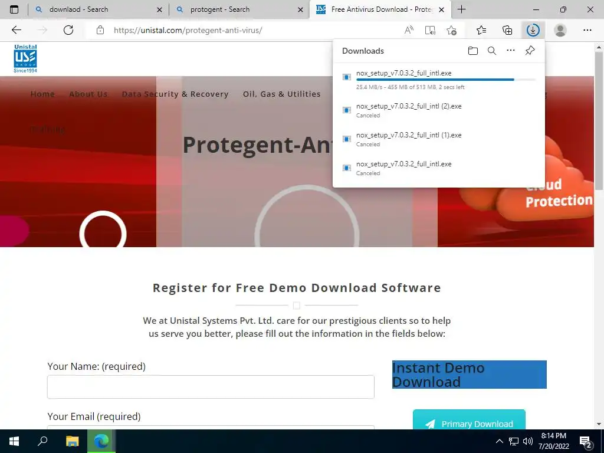Close the Free Antivirus Download tab
The width and height of the screenshot is (604, 453).
coord(441,9)
